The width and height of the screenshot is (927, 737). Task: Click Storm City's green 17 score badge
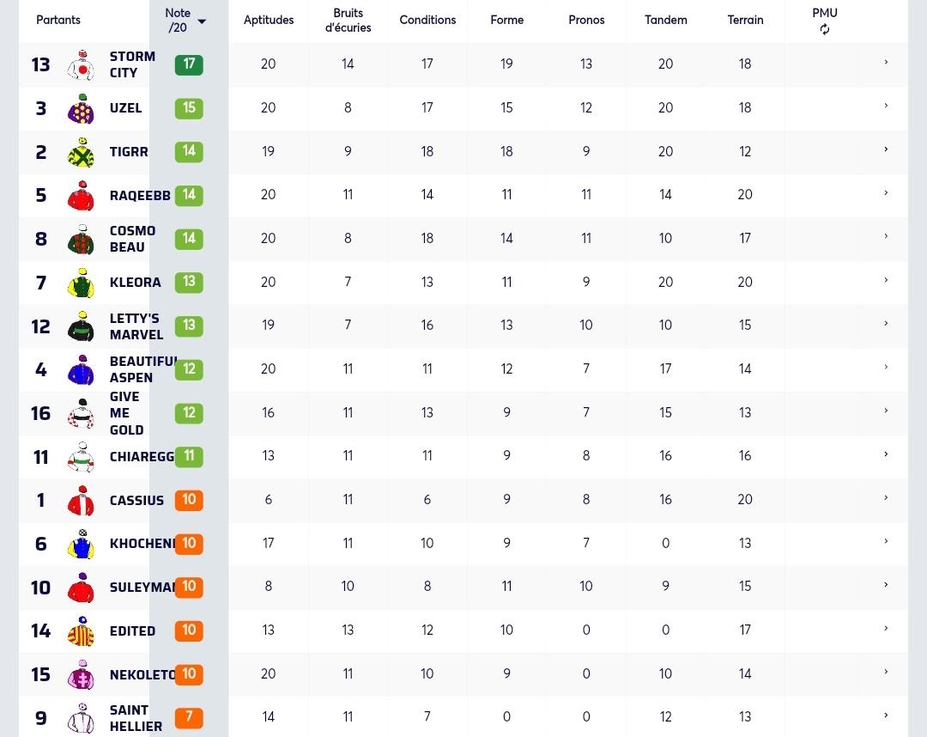[x=189, y=64]
